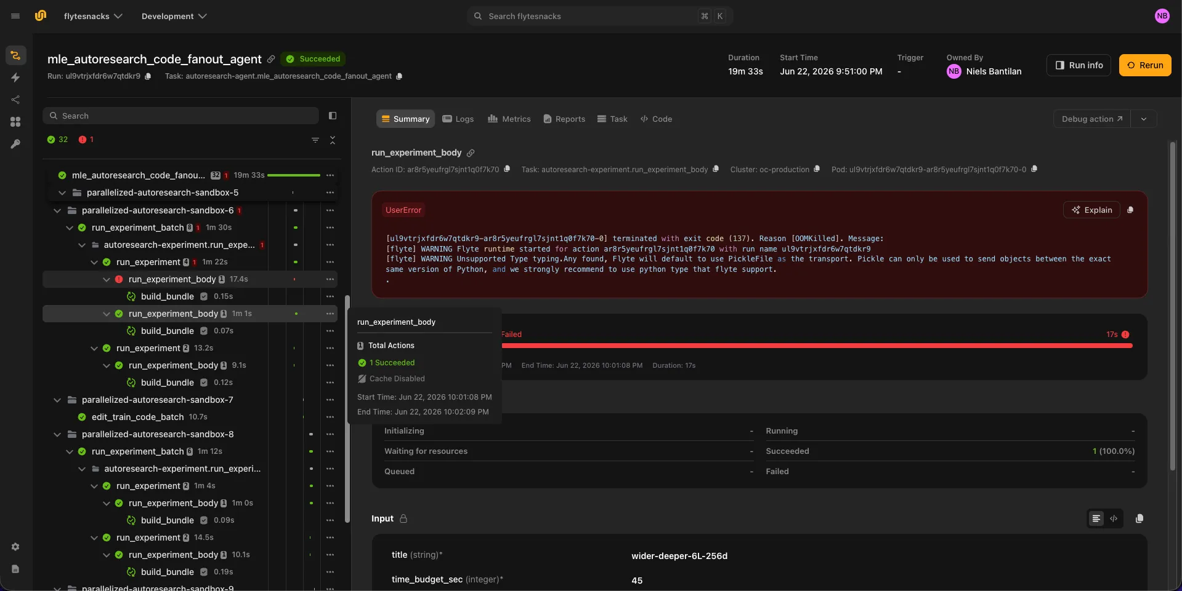Click the Debug action button
1182x591 pixels.
pos(1092,119)
